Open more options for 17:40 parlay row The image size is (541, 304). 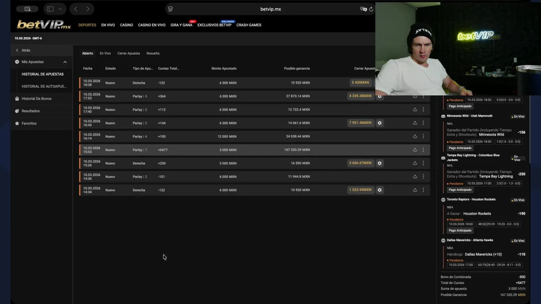coord(423,109)
